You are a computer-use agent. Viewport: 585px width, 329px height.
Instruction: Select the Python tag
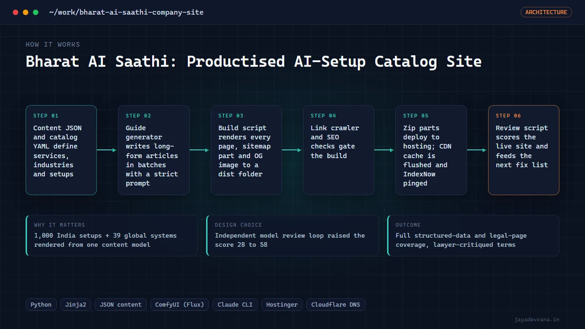[41, 304]
